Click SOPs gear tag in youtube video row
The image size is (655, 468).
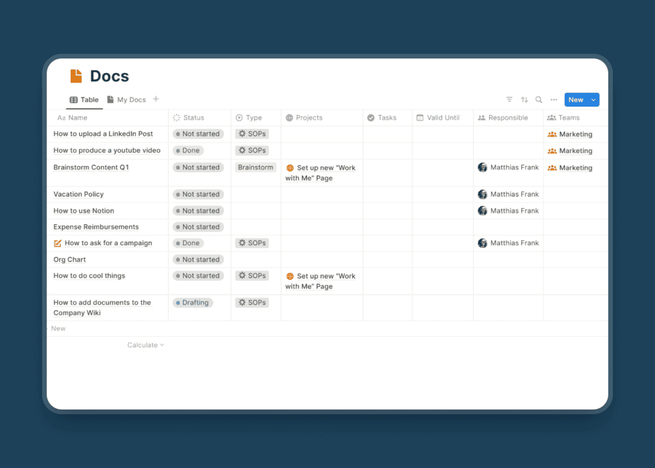click(x=252, y=150)
